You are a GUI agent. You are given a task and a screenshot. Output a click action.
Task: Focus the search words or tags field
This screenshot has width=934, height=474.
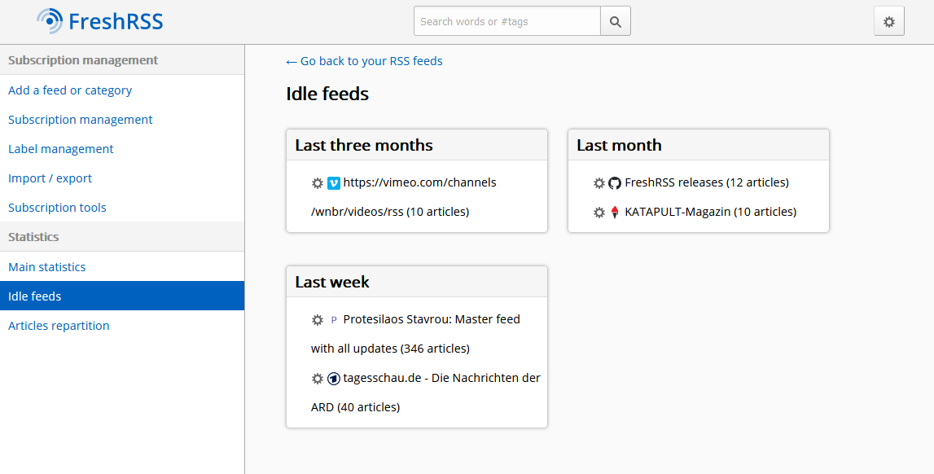click(506, 22)
